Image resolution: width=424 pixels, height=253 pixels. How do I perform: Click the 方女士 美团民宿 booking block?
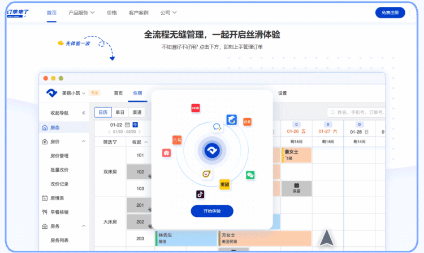(x=265, y=238)
